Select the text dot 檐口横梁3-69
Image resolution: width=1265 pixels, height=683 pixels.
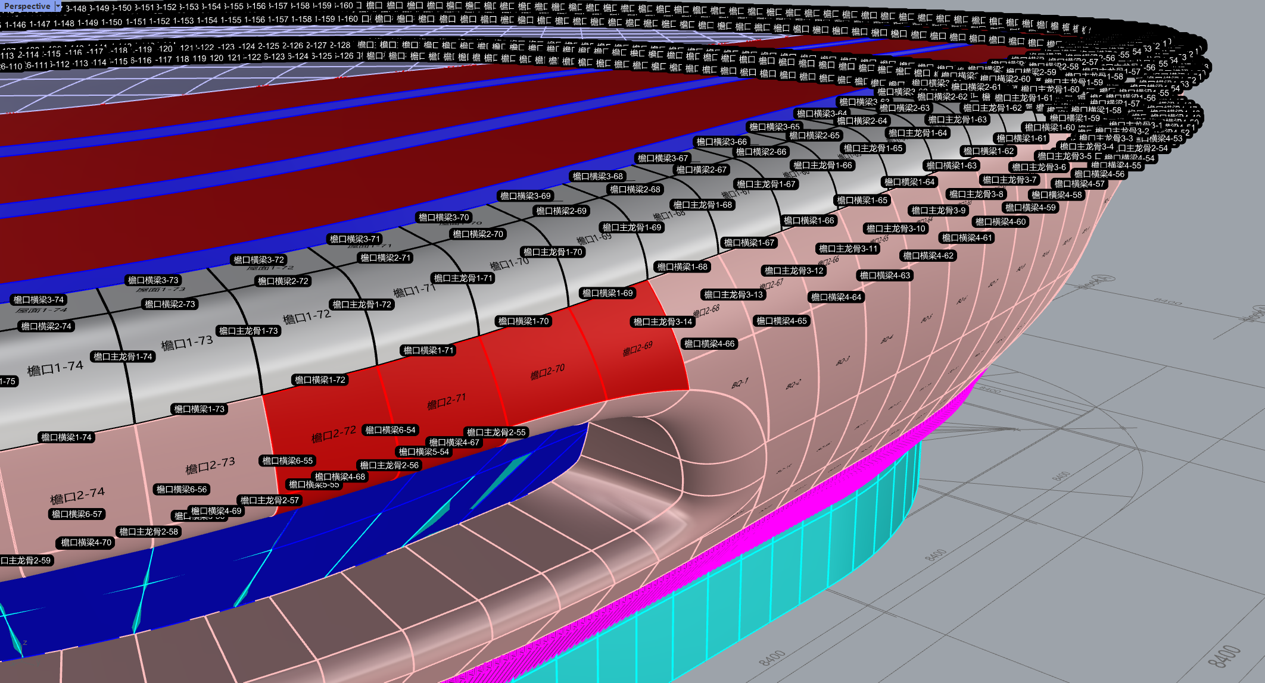click(x=525, y=196)
